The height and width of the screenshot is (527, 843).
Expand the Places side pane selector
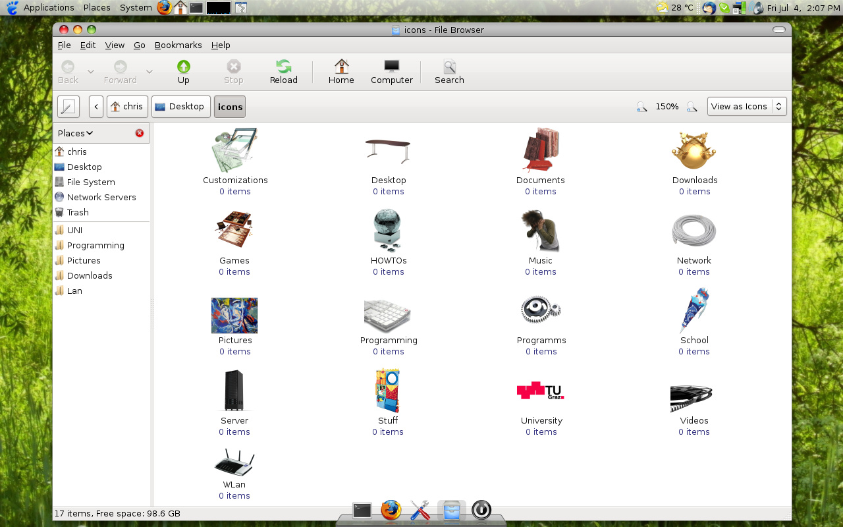click(x=76, y=133)
